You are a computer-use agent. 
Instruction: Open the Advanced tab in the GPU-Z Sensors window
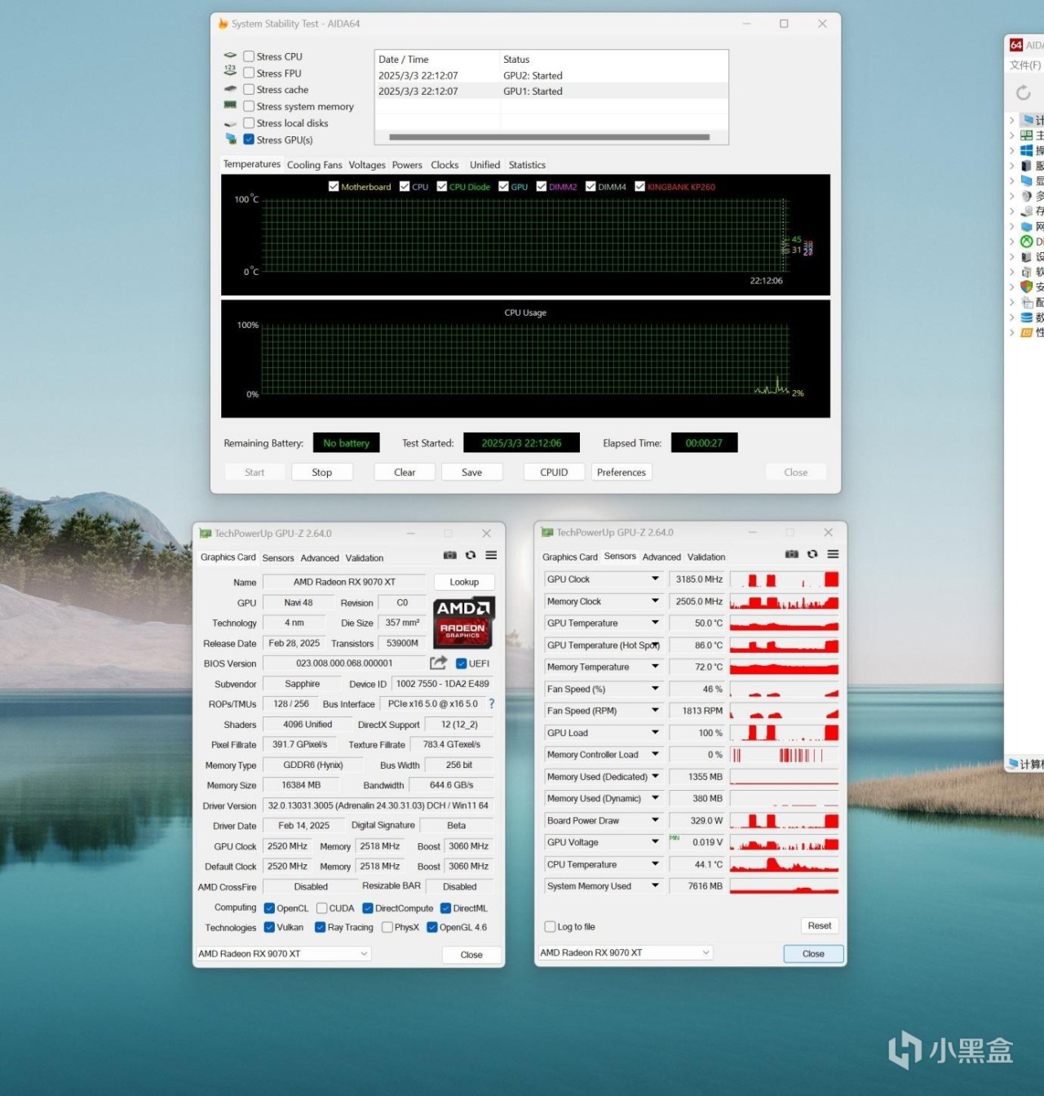click(661, 557)
